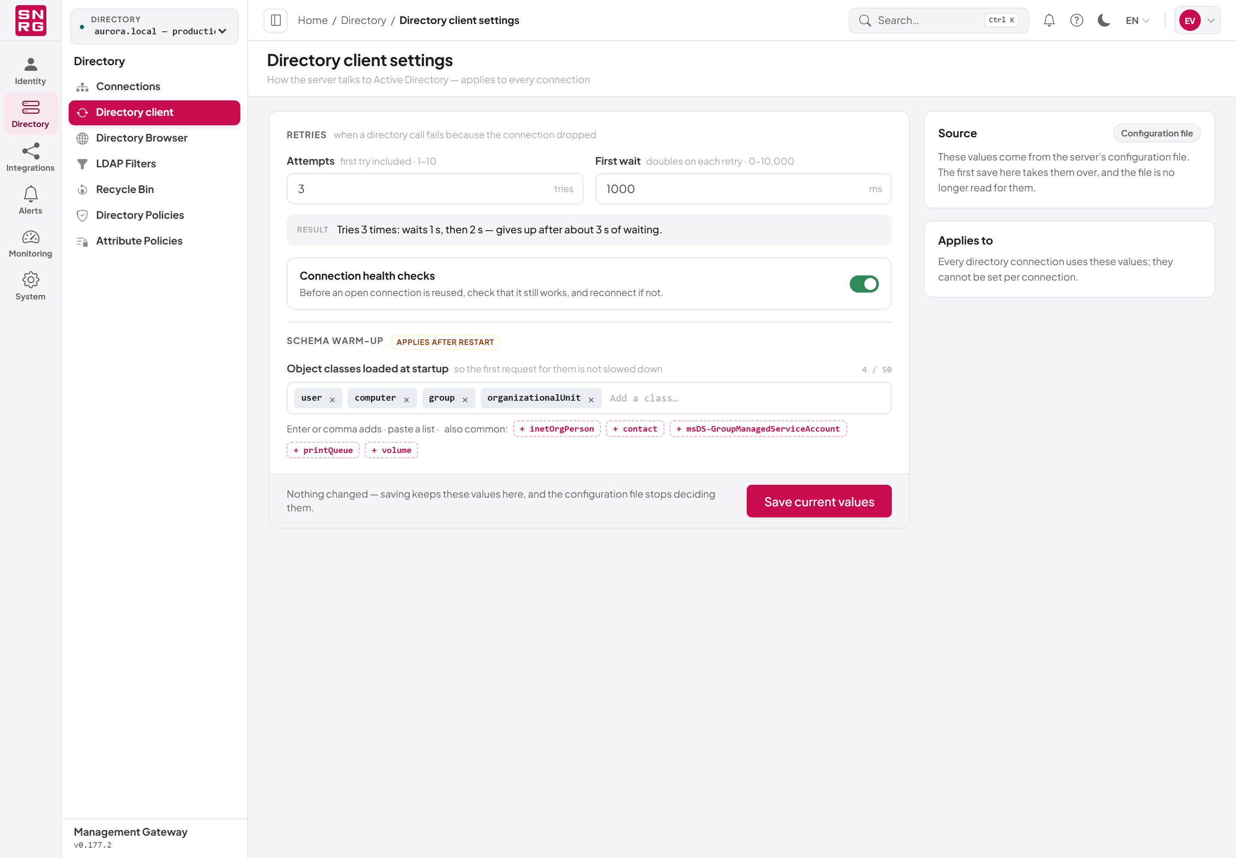Click Save current values button
The width and height of the screenshot is (1236, 858).
(818, 501)
